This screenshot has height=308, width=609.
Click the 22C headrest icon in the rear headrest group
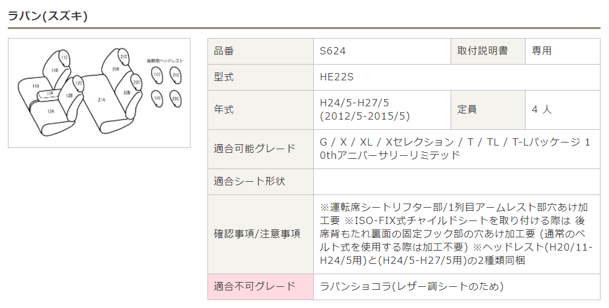(x=175, y=99)
